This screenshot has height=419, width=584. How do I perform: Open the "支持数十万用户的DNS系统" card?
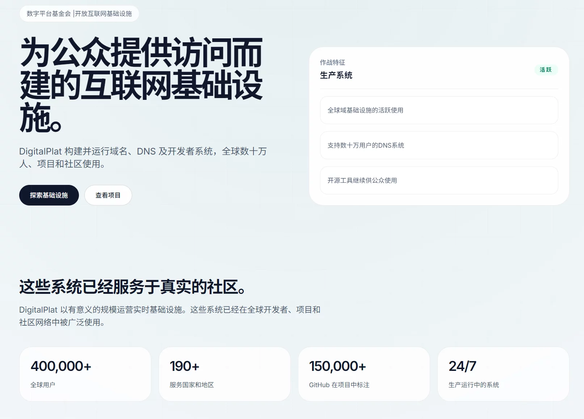[x=438, y=145]
